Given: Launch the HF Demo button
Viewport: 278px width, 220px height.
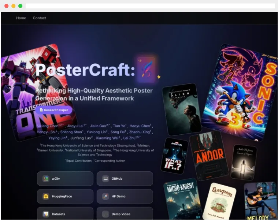Looking at the screenshot, I should coord(125,196).
